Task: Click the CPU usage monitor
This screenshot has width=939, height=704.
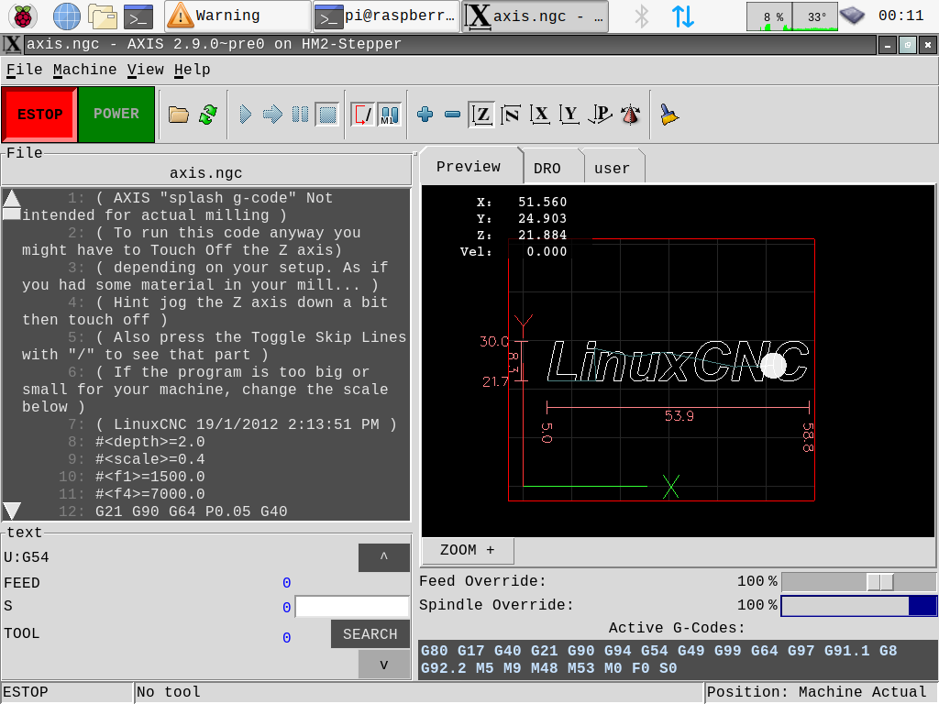Action: pyautogui.click(x=769, y=16)
